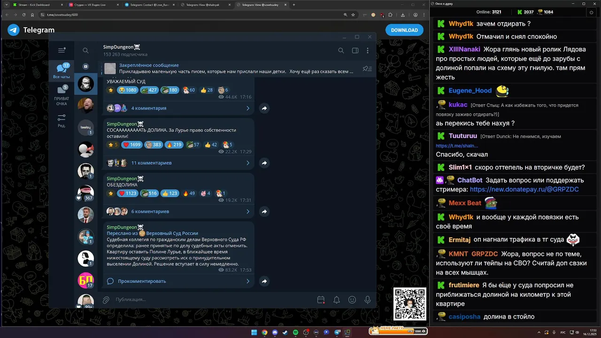The height and width of the screenshot is (338, 601).
Task: Toggle silent broadcast bell icon
Action: coord(337,300)
